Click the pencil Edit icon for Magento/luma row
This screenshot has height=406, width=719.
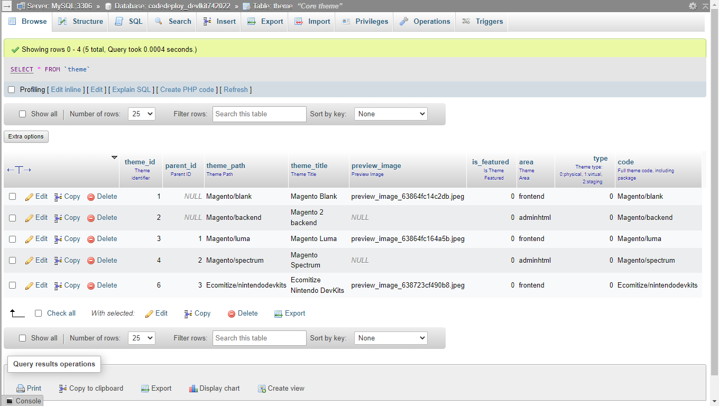click(30, 239)
